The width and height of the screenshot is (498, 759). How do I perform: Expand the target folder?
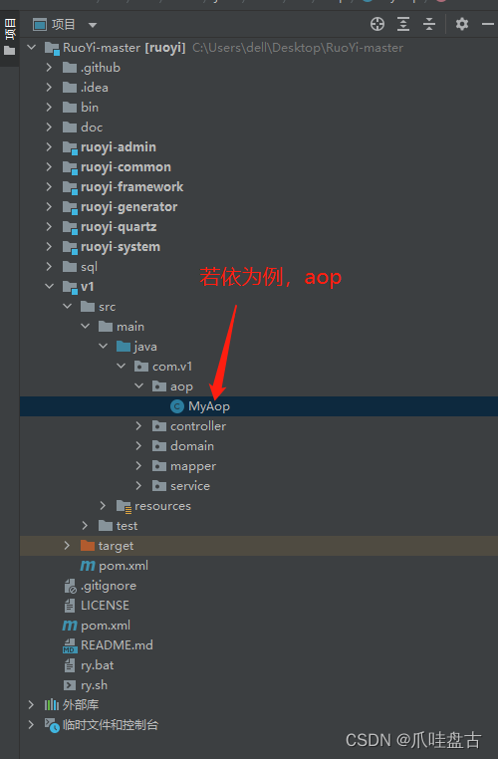pyautogui.click(x=67, y=546)
